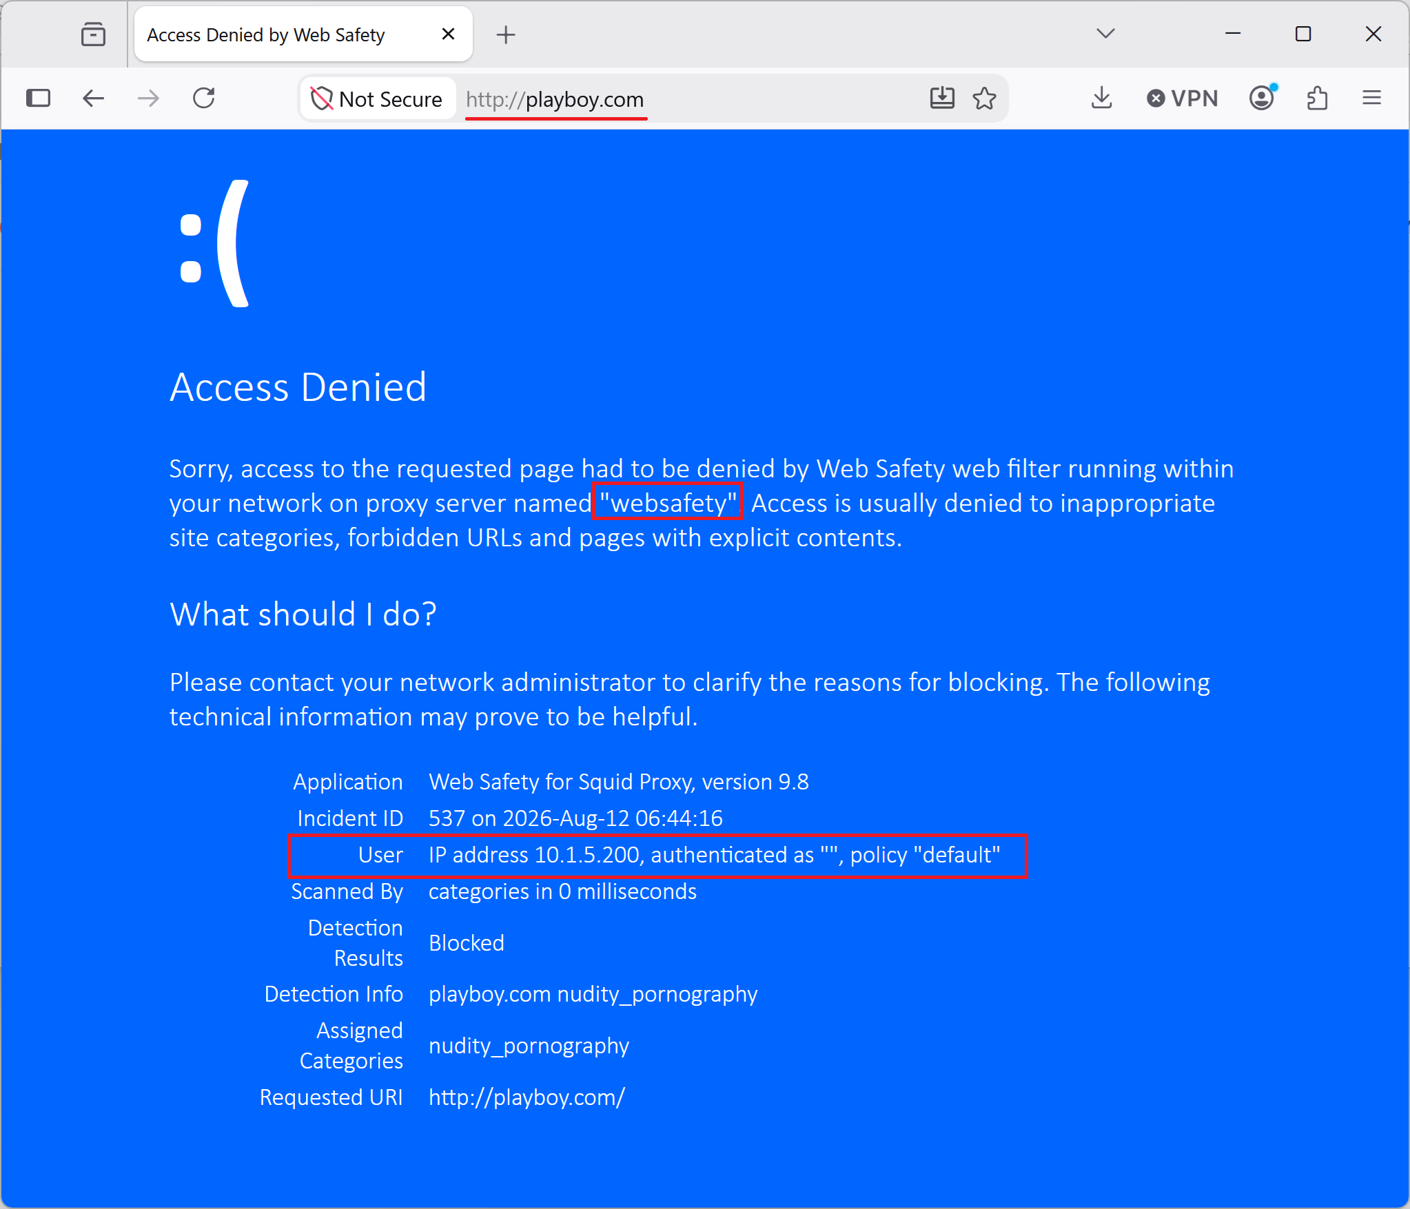Toggle the sidebar panel icon
Viewport: 1410px width, 1209px height.
(x=39, y=99)
